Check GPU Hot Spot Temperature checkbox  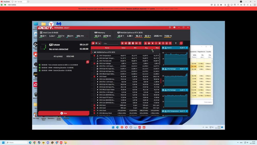tap(94, 58)
